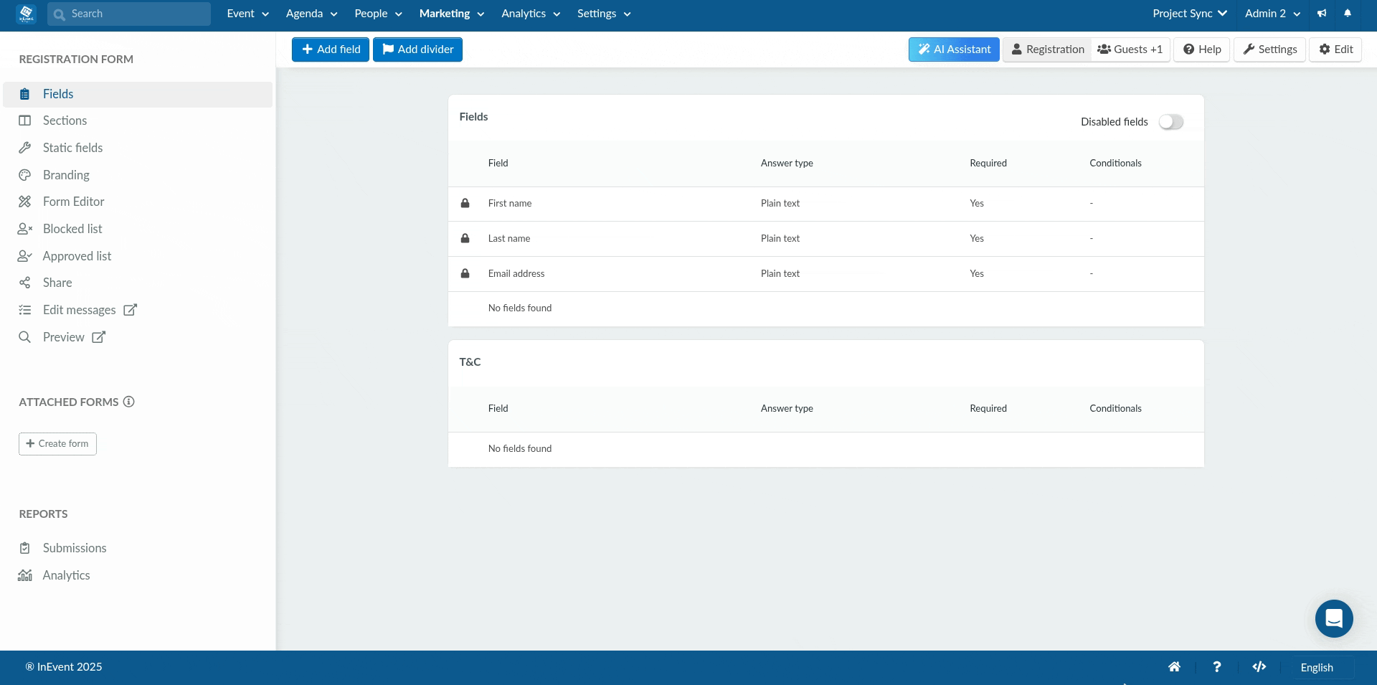Open the toolbar Settings wrench button
This screenshot has width=1377, height=685.
point(1269,49)
